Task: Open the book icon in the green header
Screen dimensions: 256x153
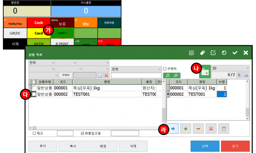Action: pyautogui.click(x=191, y=53)
